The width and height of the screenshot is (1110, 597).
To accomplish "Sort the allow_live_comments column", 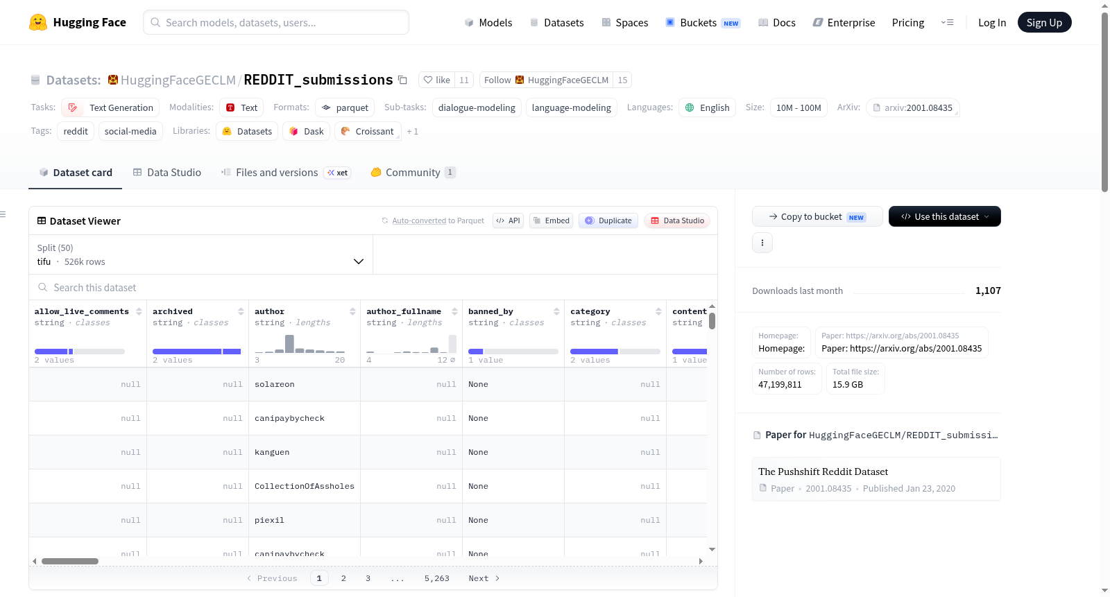I will tap(139, 311).
